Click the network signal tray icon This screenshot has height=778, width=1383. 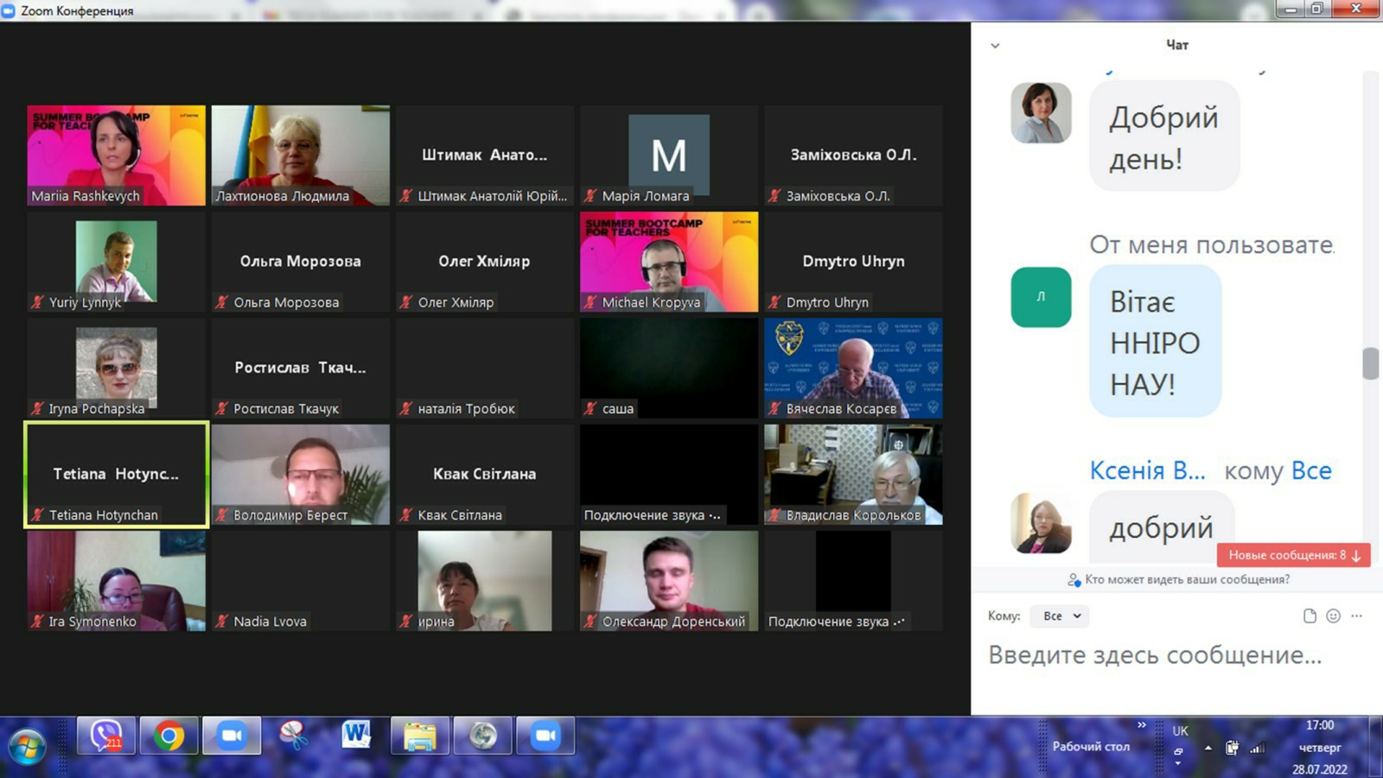click(x=1258, y=748)
